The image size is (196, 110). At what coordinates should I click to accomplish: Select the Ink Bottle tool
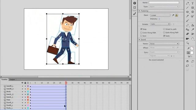pyautogui.click(x=187, y=30)
